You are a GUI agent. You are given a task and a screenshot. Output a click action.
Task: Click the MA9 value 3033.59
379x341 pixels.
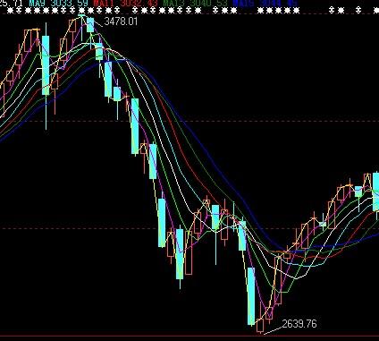(69, 4)
